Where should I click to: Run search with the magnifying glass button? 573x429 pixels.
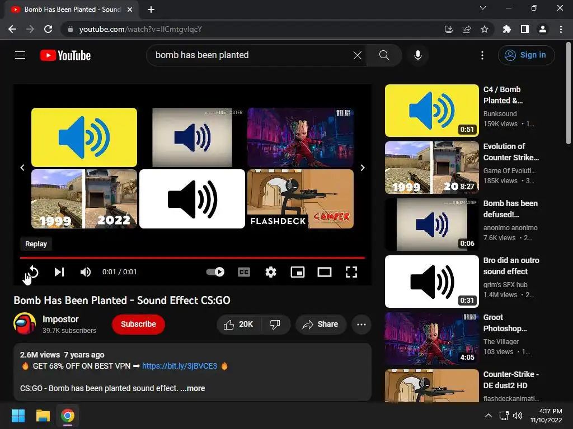tap(384, 55)
